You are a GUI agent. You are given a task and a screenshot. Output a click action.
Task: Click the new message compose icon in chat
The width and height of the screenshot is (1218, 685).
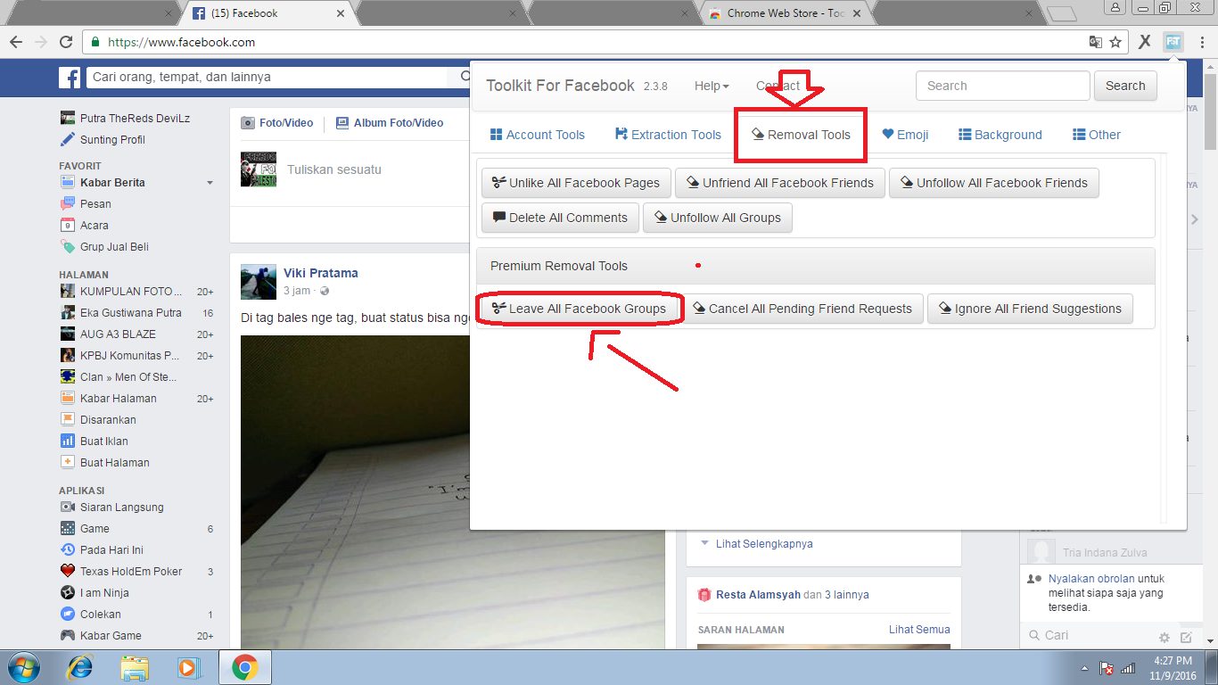(1186, 637)
